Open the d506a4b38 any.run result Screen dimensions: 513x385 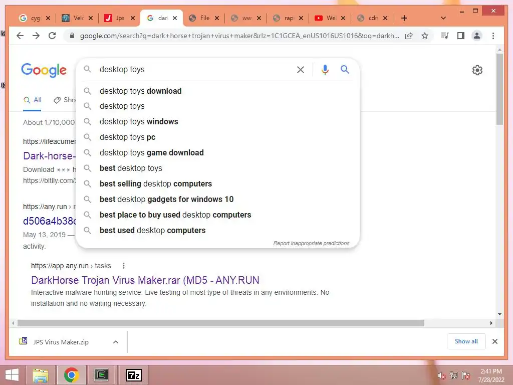(x=49, y=221)
